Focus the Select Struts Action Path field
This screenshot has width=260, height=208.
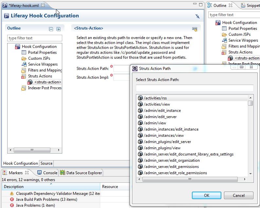click(195, 88)
